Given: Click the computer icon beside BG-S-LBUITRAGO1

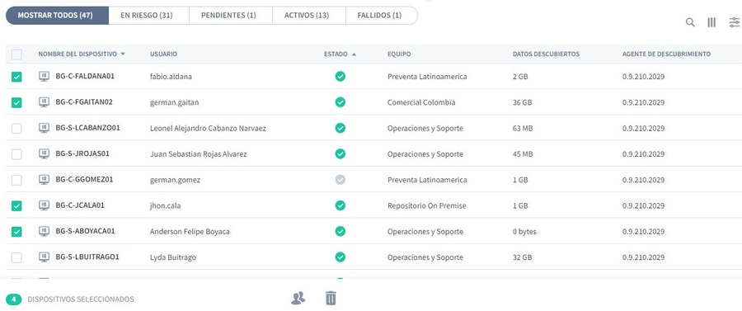Looking at the screenshot, I should click(x=44, y=257).
